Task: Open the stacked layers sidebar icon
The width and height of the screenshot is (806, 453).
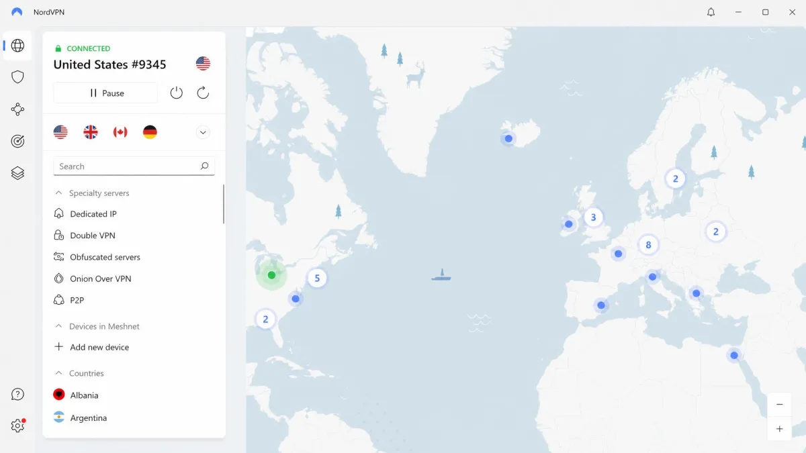Action: (x=18, y=173)
